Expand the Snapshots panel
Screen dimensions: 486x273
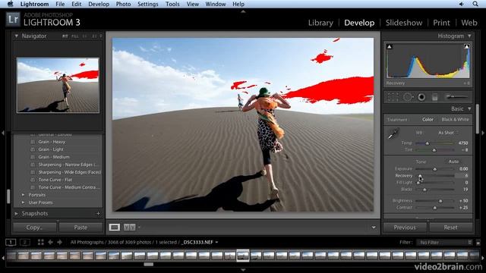(17, 214)
